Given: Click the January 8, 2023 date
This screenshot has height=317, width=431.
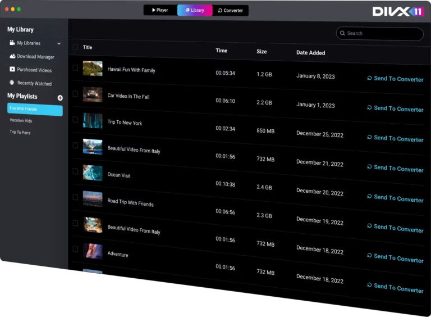Looking at the screenshot, I should pos(315,76).
